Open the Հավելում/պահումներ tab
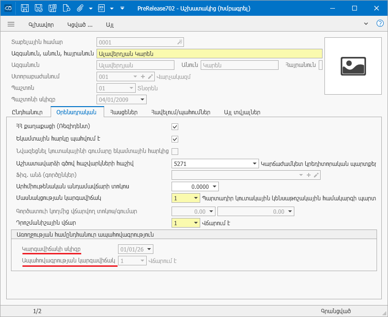This screenshot has width=388, height=317. [x=180, y=112]
